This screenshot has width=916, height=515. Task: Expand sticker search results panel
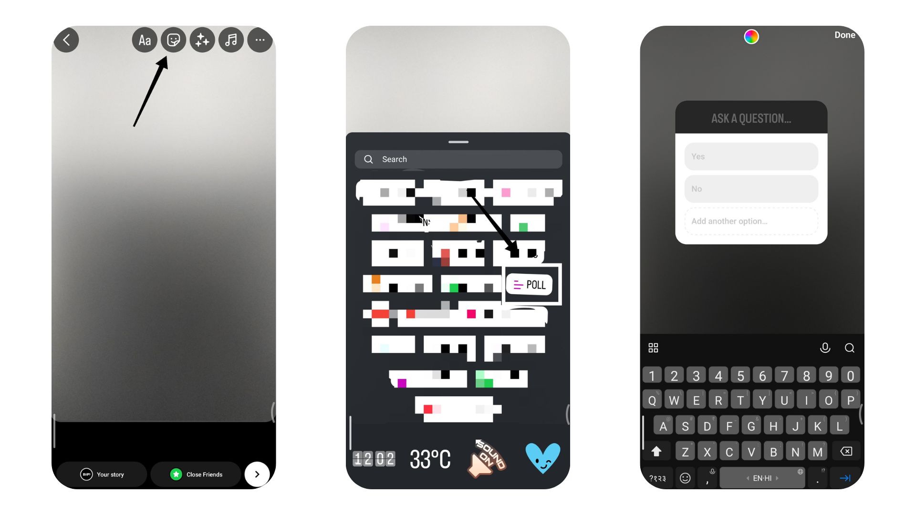click(x=458, y=142)
